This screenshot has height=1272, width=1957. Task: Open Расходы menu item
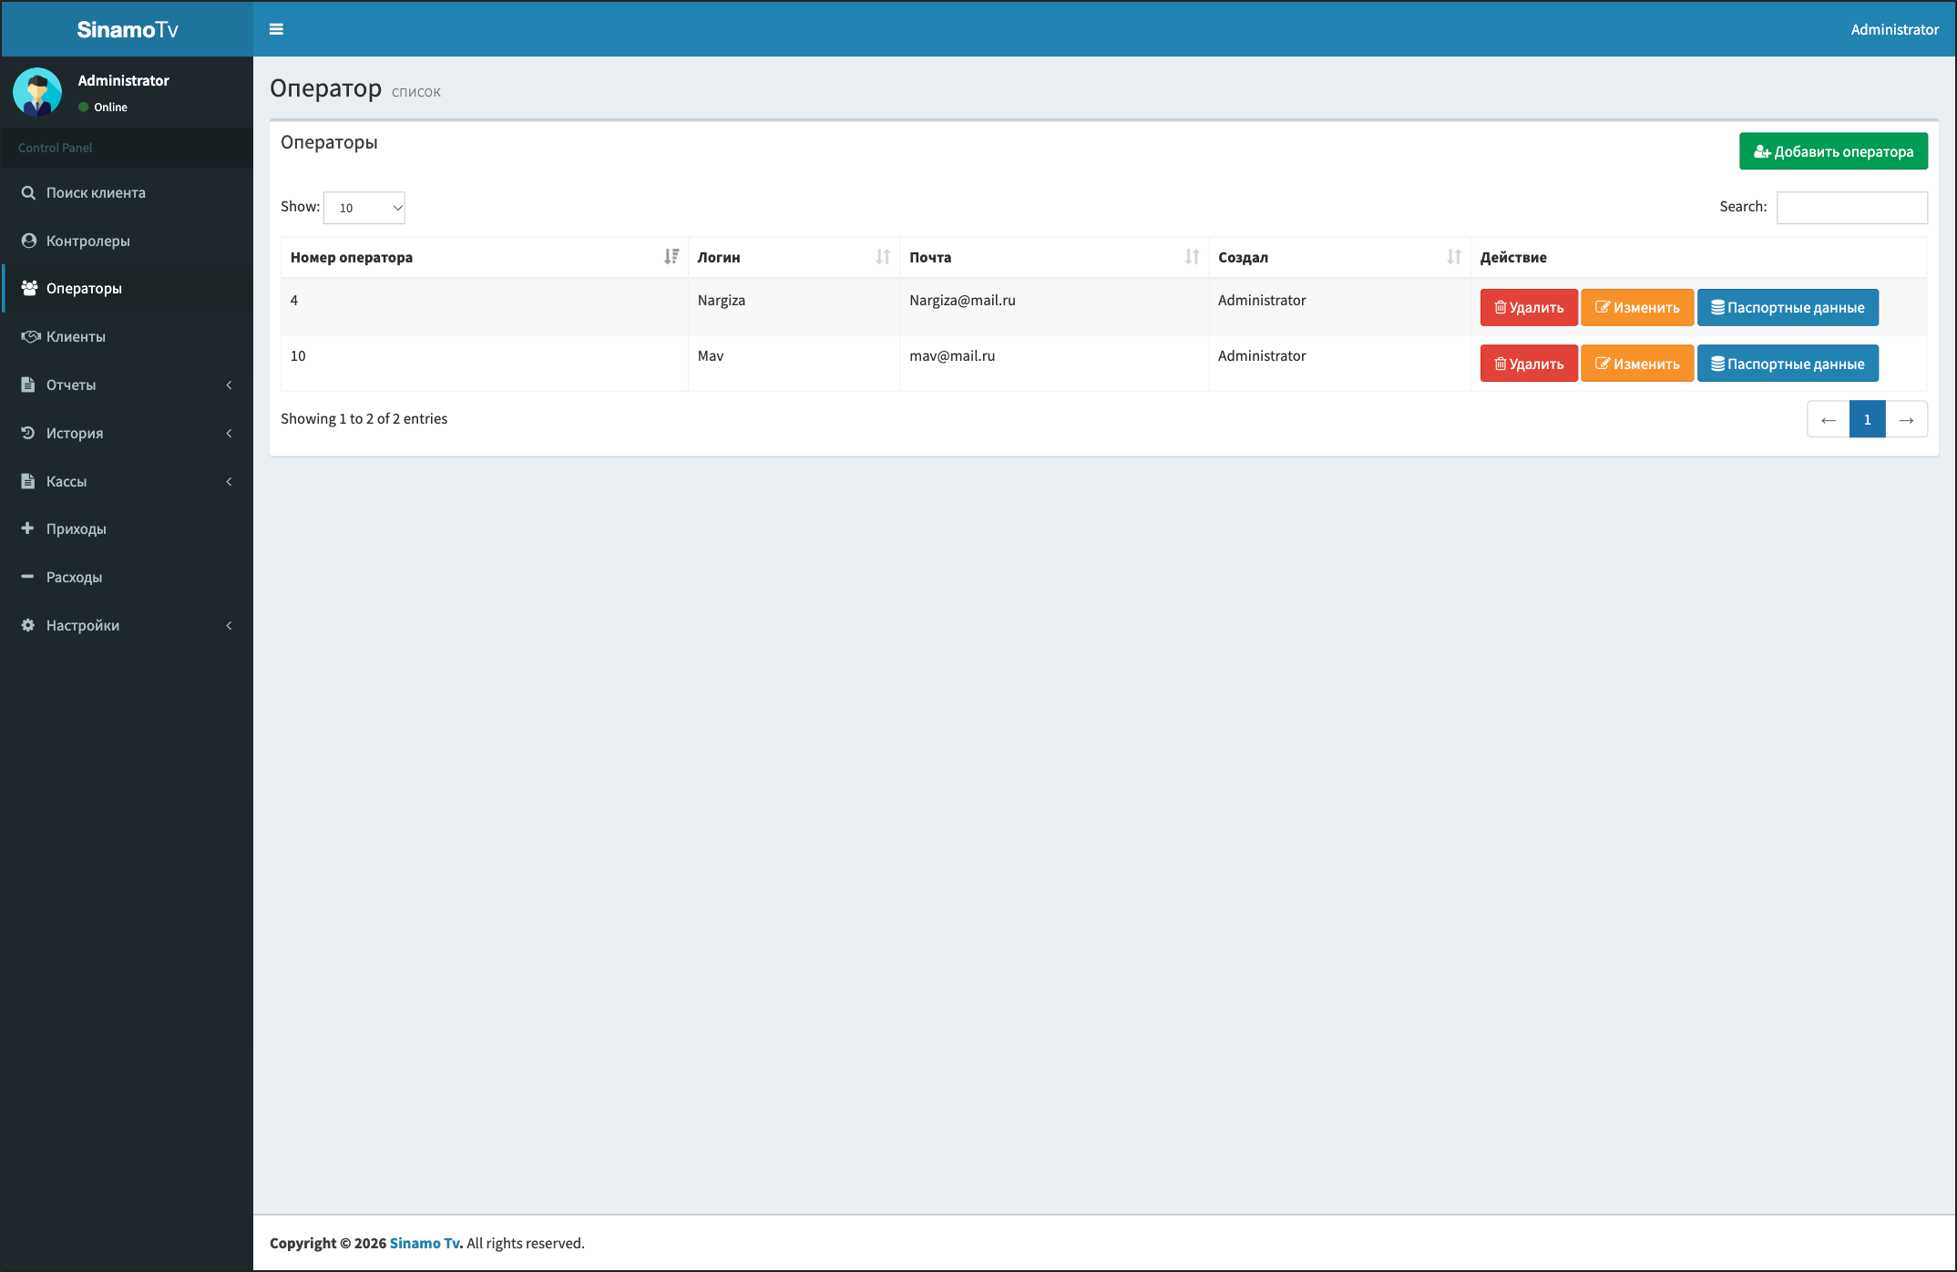point(128,577)
